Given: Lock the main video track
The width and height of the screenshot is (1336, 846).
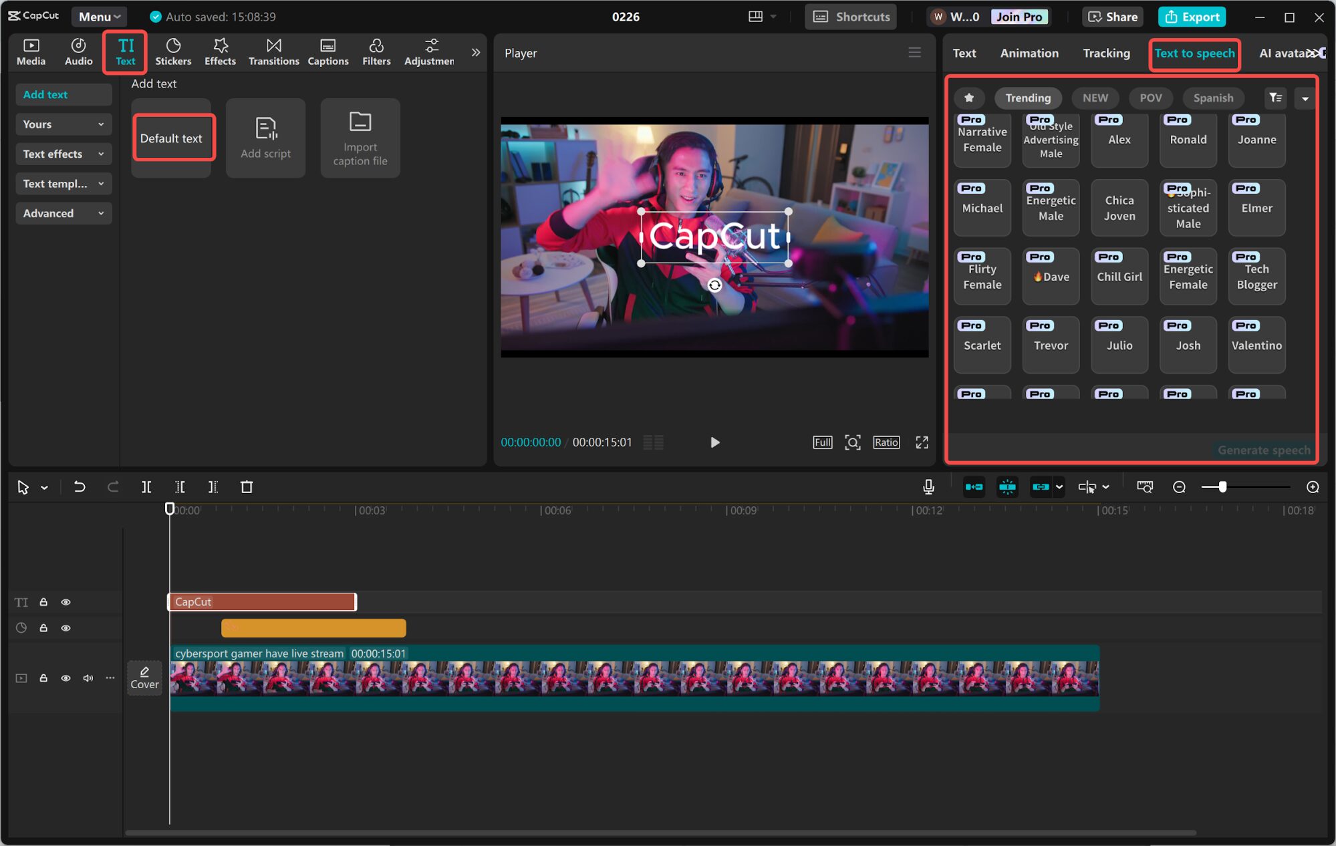Looking at the screenshot, I should click(x=43, y=678).
